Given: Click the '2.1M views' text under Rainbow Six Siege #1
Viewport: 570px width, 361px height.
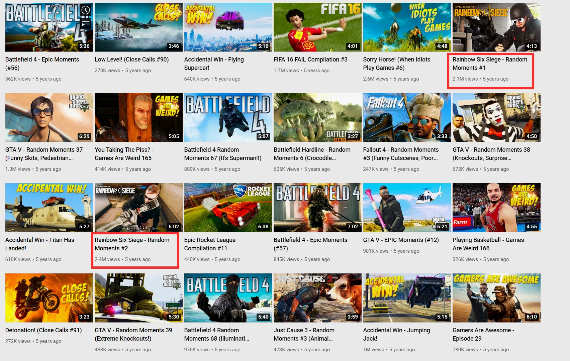Looking at the screenshot, I should tap(465, 79).
